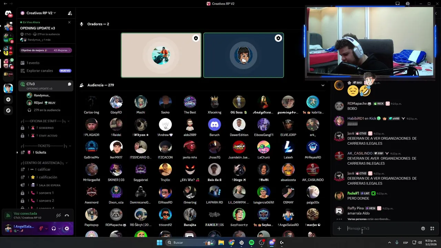Viewport: 441px width, 248px height.
Task: Open audience member The Best profile
Action: point(190,105)
